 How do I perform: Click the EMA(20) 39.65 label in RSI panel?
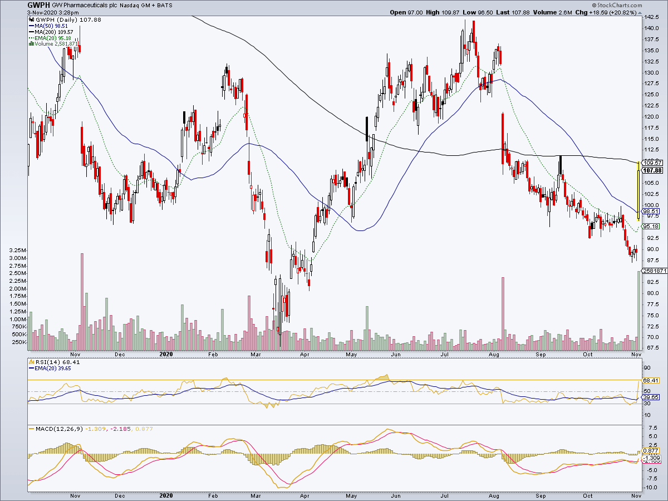[x=51, y=369]
